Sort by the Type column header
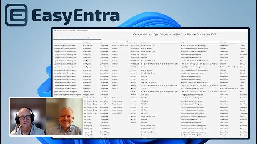The height and width of the screenshot is (144, 257). click(101, 42)
